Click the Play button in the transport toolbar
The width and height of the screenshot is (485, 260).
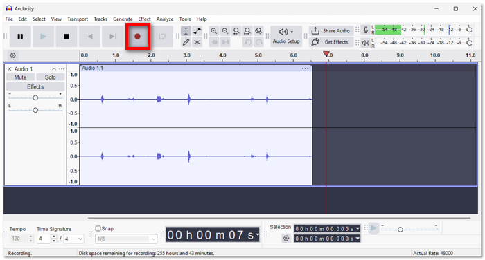click(43, 37)
